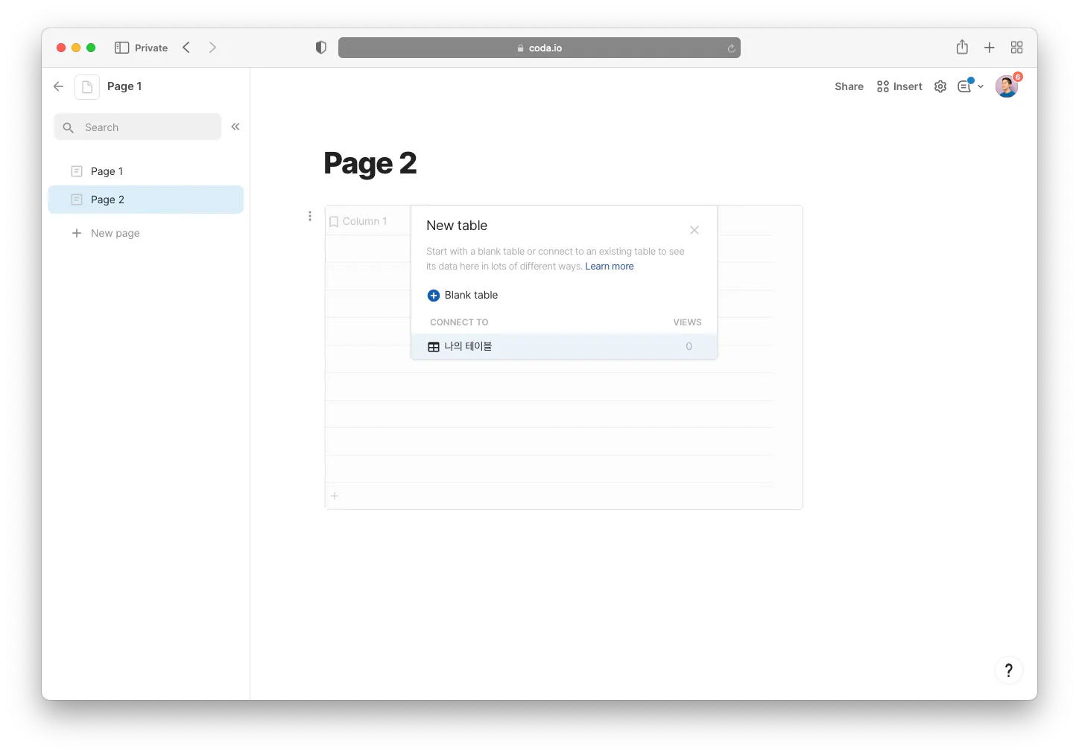The height and width of the screenshot is (755, 1079).
Task: Collapse the sidebar with the double chevron
Action: pyautogui.click(x=235, y=127)
